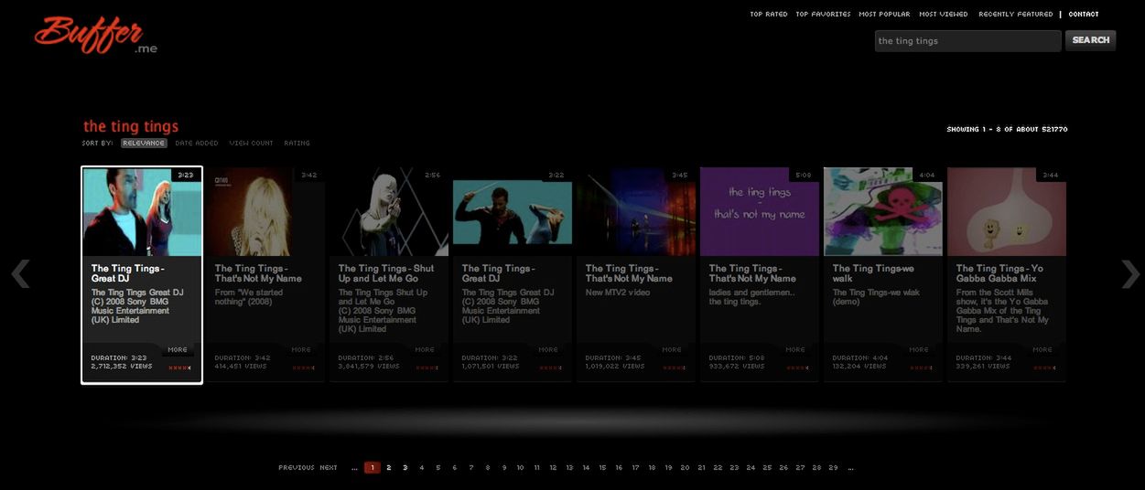Sort results by Rating
Screen dimensions: 1145x490
[297, 143]
